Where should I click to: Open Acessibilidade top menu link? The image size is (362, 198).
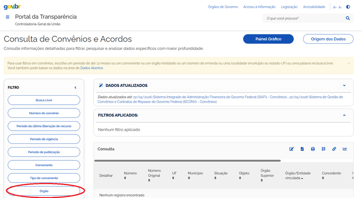pyautogui.click(x=314, y=7)
